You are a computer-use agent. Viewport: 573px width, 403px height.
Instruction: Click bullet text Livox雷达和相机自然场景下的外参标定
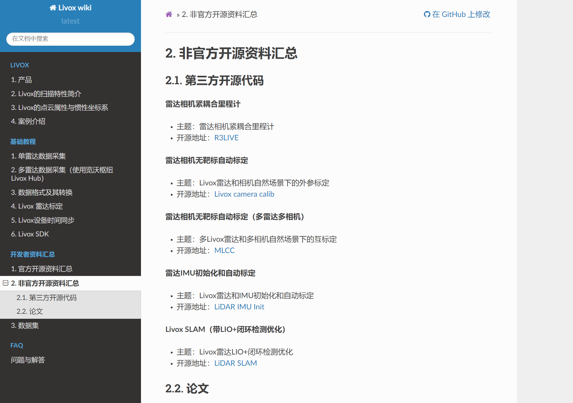[264, 183]
